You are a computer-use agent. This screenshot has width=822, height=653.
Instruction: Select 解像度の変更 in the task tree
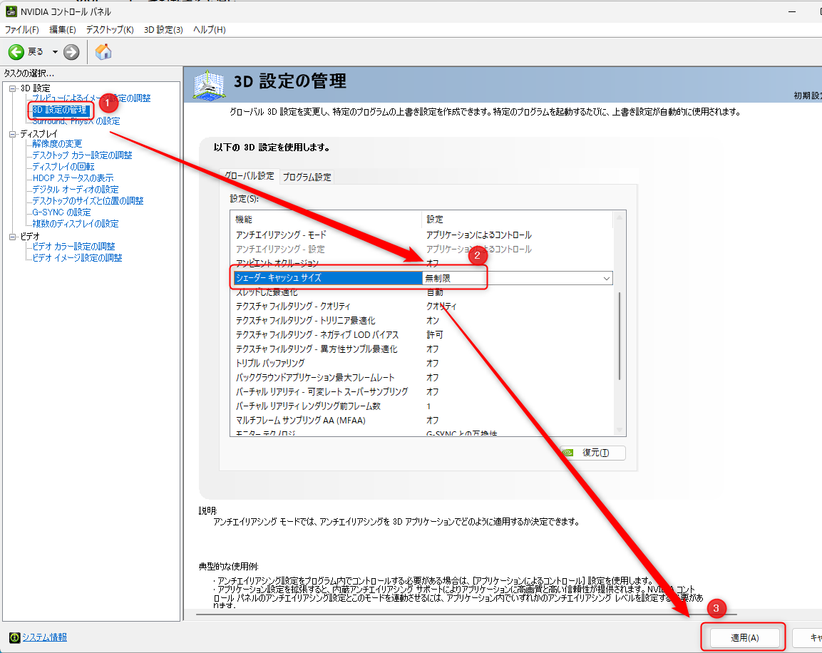[x=57, y=143]
